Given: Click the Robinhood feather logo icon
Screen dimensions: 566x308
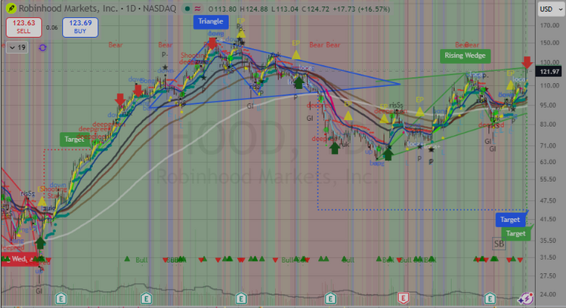Looking at the screenshot, I should 11,8.
